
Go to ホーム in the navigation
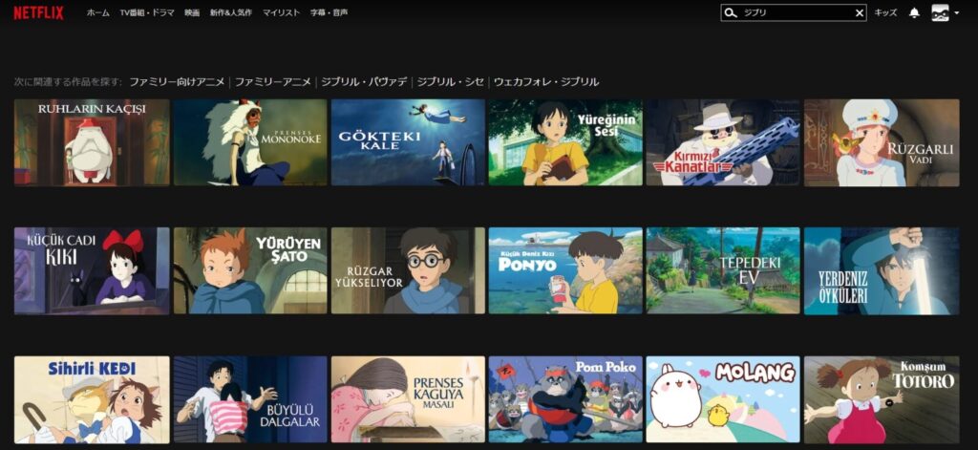point(98,13)
